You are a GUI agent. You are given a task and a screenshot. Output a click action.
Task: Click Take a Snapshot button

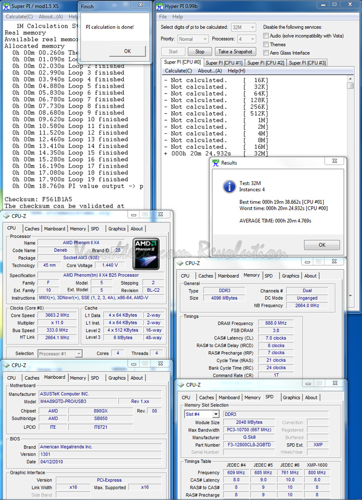(235, 52)
